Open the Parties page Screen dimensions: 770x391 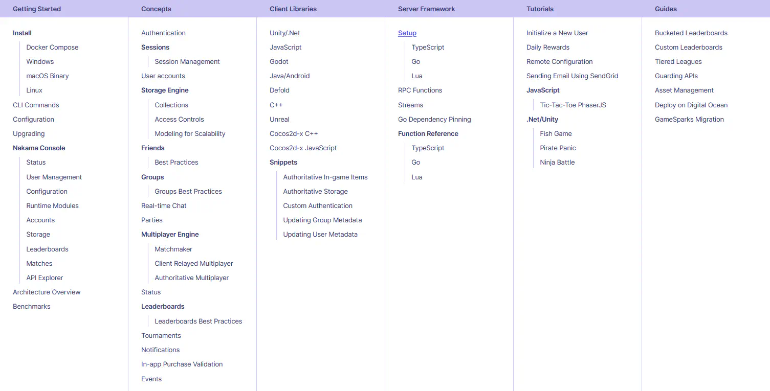click(152, 220)
